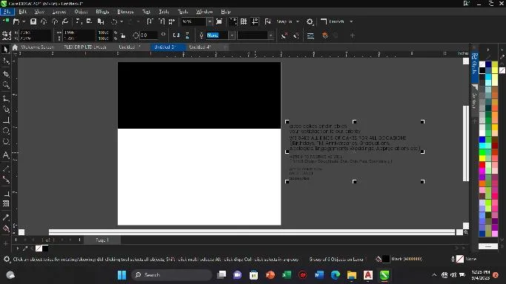Select the Interactive Fill bucket tool
Viewport: 506px width, 284px height.
coord(6,229)
